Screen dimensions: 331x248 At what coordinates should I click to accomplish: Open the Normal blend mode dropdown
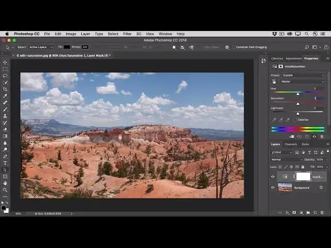(x=287, y=160)
